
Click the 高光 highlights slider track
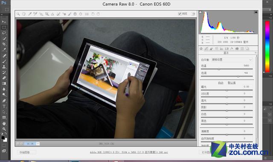(x=227, y=104)
